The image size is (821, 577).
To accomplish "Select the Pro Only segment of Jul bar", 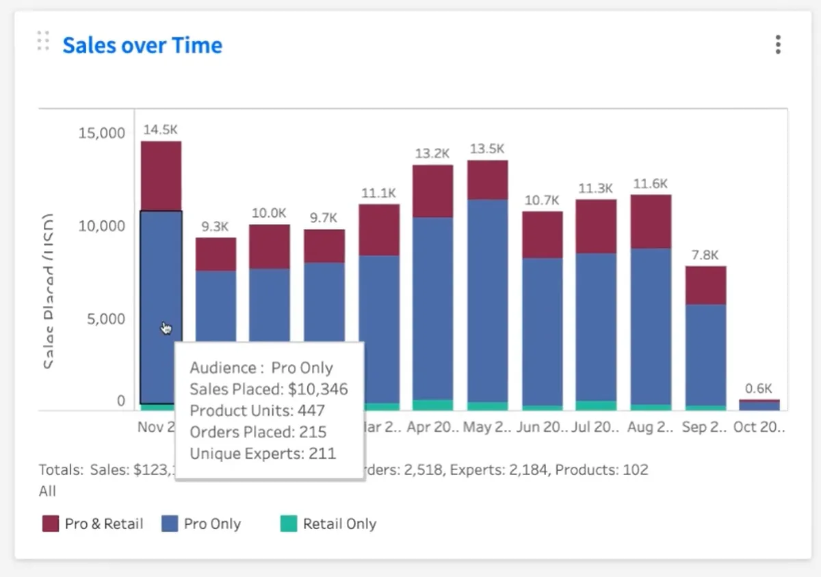I will [x=596, y=327].
